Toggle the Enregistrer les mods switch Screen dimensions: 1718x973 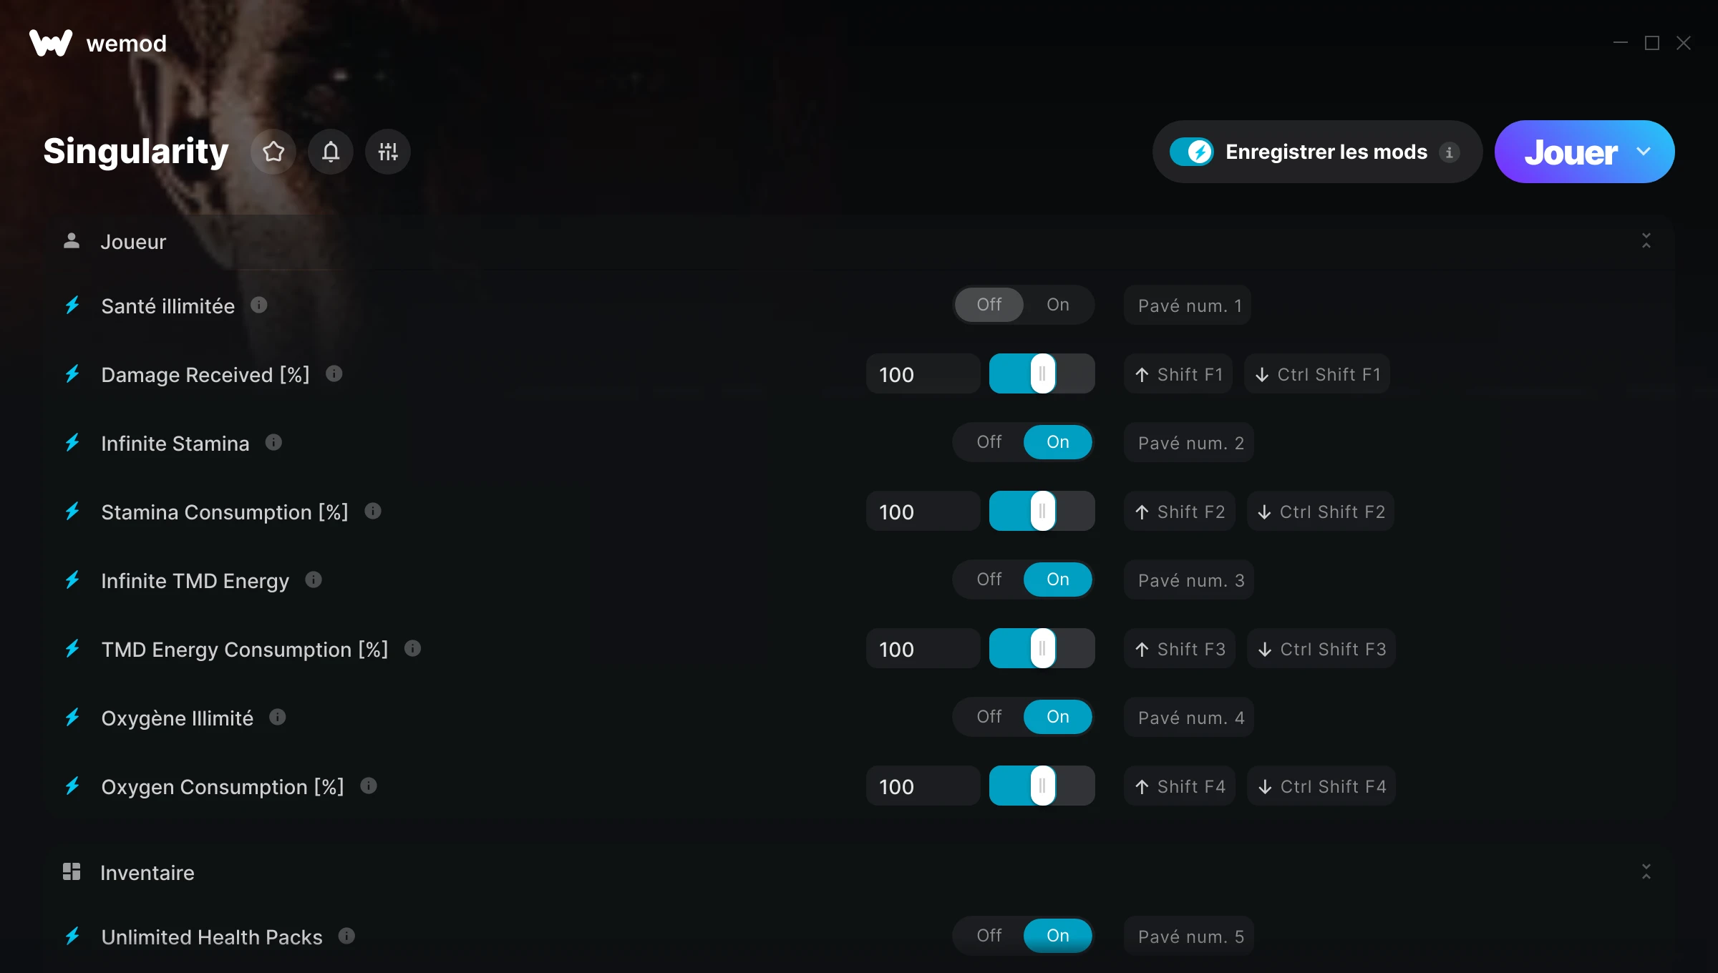[1192, 152]
